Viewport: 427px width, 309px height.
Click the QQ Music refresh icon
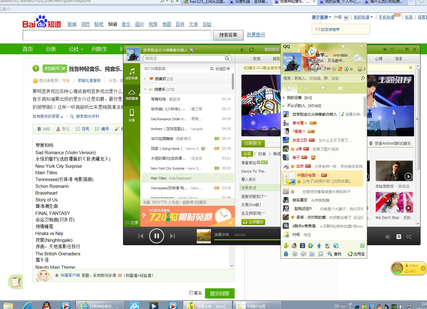(252, 50)
